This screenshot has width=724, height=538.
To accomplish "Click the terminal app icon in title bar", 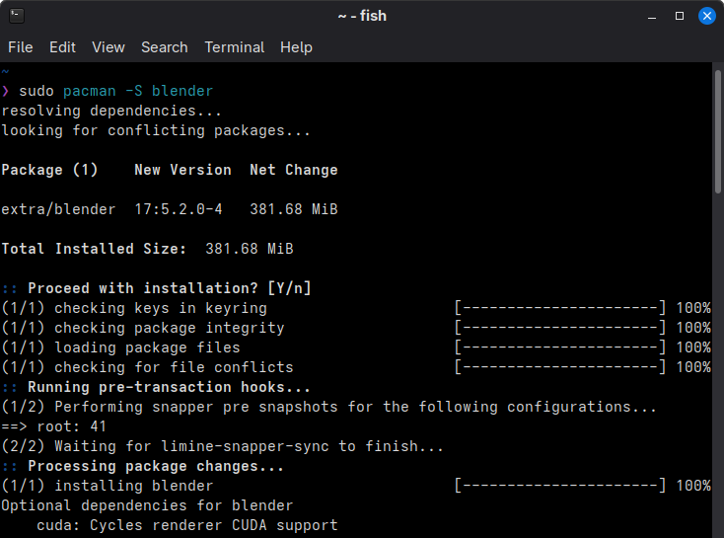I will click(x=17, y=16).
